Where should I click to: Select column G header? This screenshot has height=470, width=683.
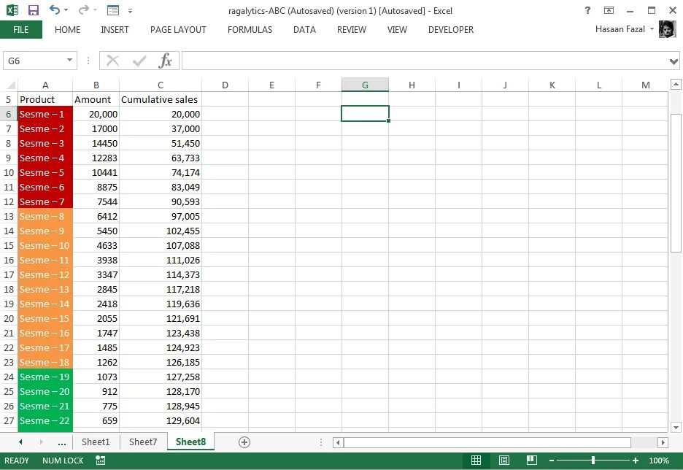tap(365, 85)
